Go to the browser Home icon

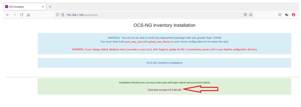point(28,15)
